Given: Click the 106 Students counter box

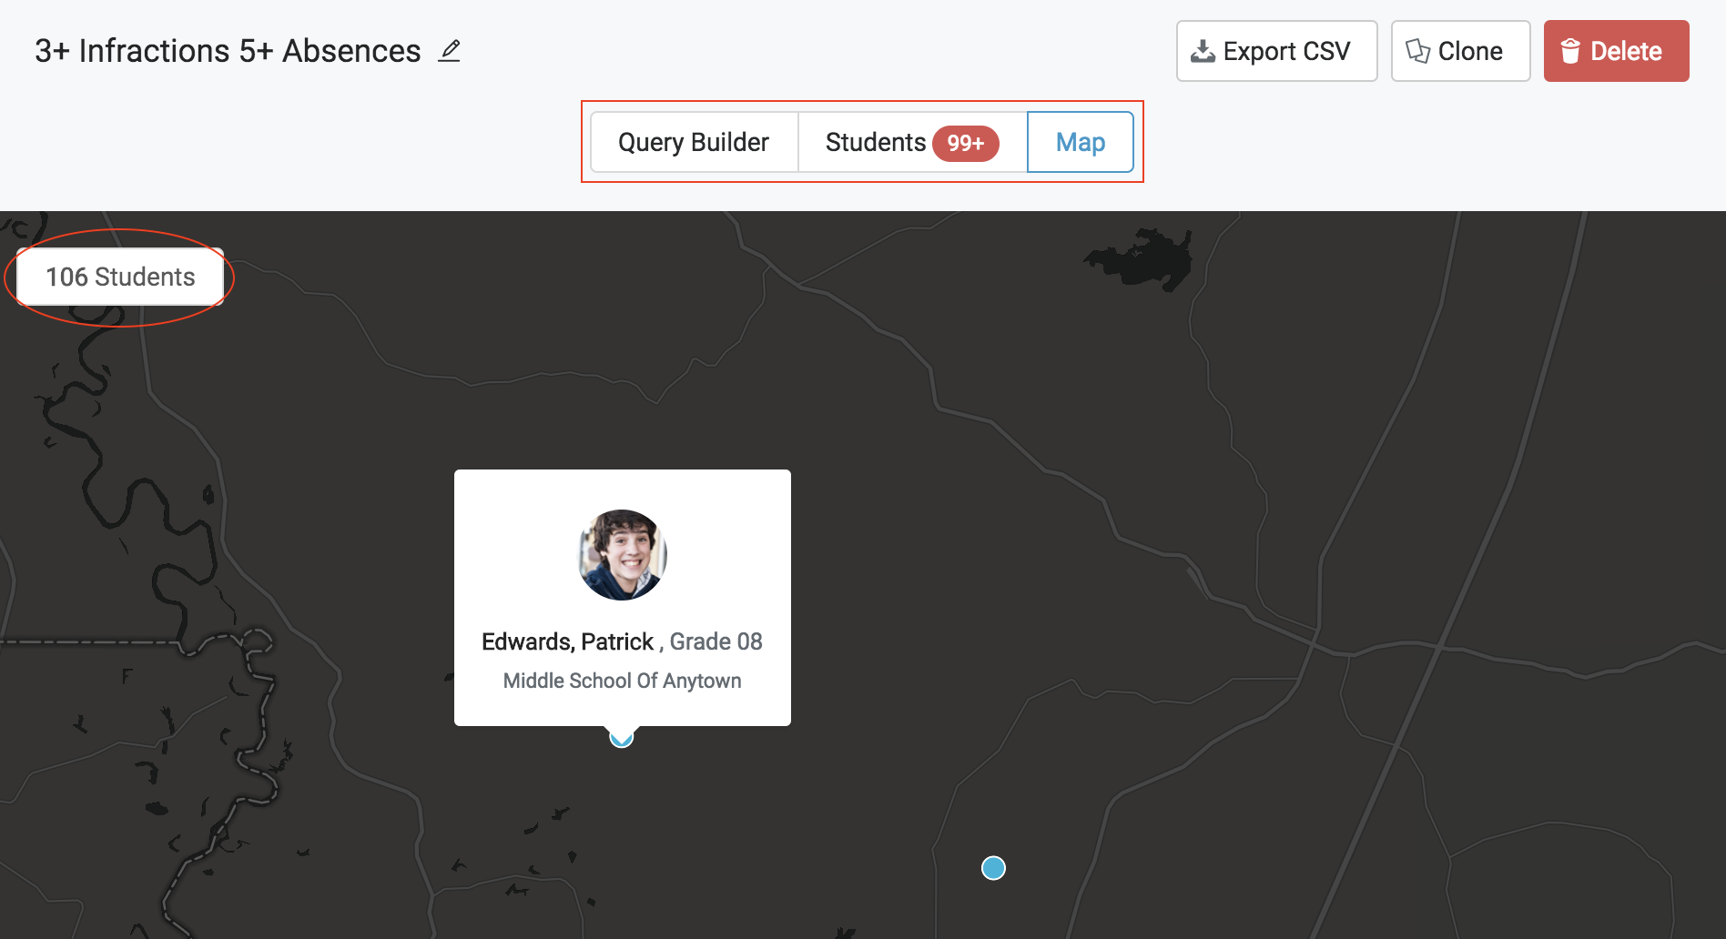Looking at the screenshot, I should (120, 277).
